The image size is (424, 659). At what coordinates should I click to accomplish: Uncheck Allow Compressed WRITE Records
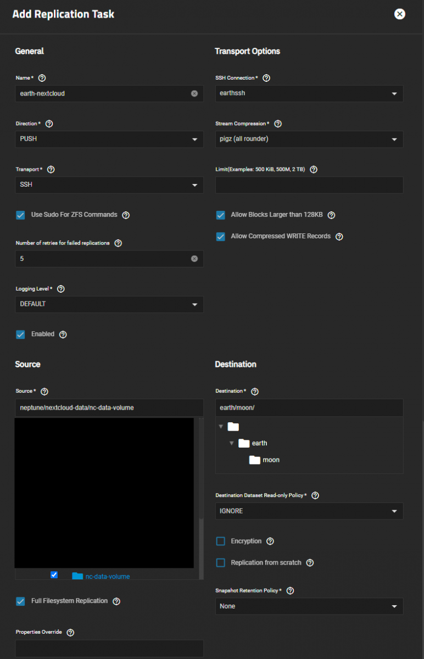point(221,237)
